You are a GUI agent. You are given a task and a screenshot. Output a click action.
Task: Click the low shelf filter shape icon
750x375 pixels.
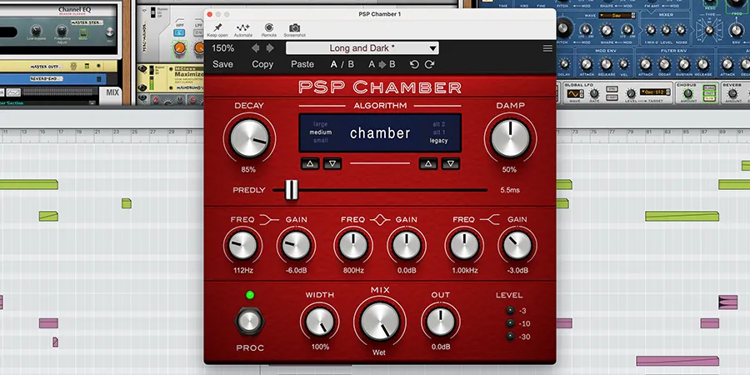click(269, 219)
